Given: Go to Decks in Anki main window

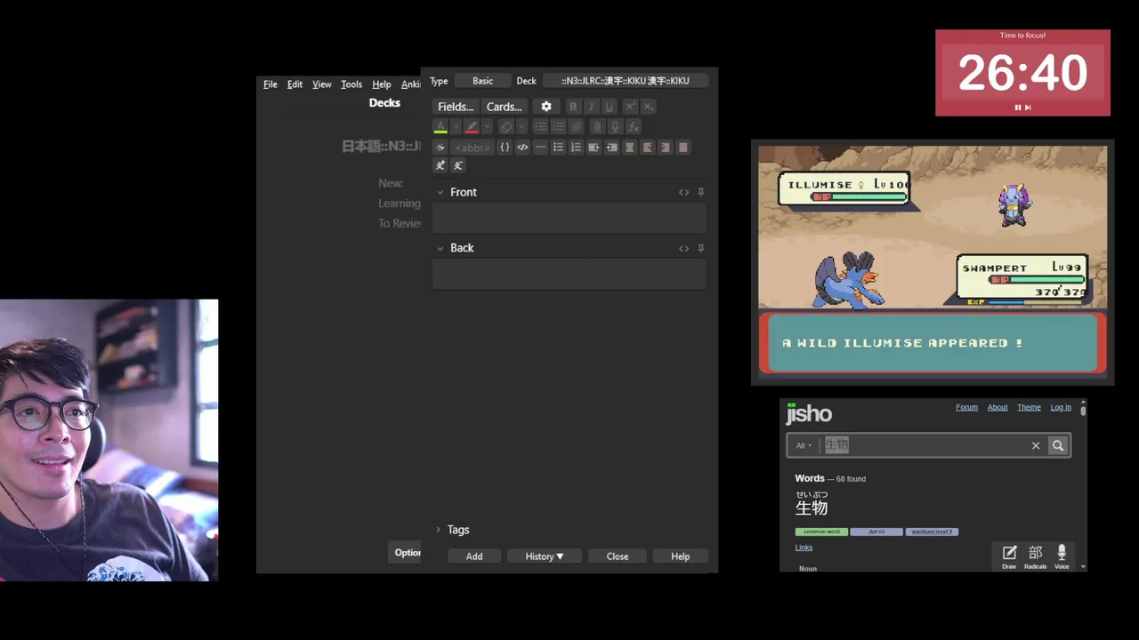Looking at the screenshot, I should [x=384, y=103].
